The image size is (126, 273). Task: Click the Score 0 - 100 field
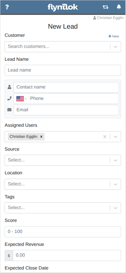click(63, 232)
